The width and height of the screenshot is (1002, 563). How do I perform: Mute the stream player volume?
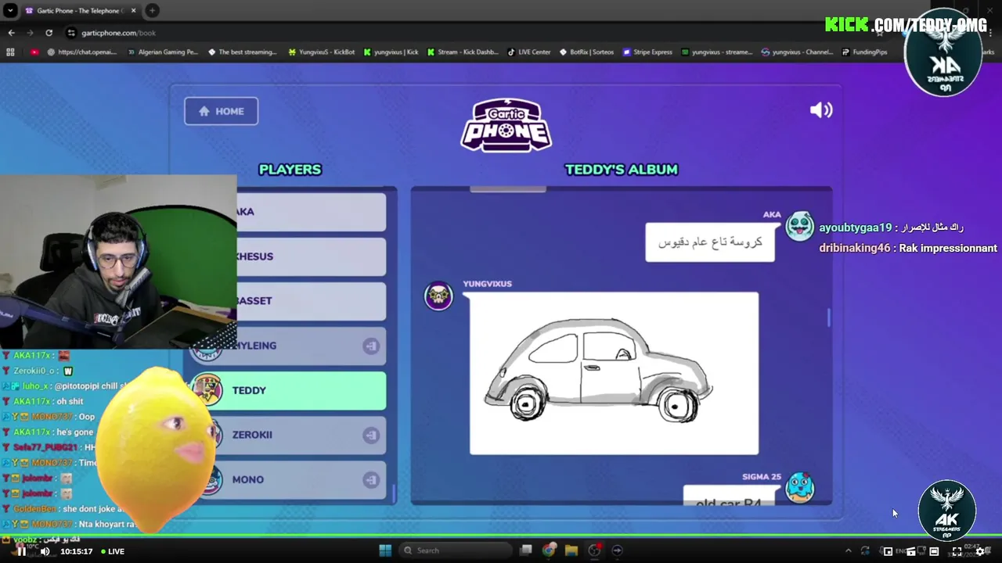pos(45,551)
